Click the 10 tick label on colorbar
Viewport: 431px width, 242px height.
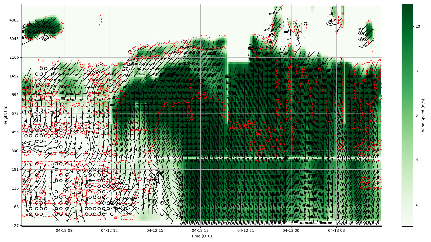[418, 26]
